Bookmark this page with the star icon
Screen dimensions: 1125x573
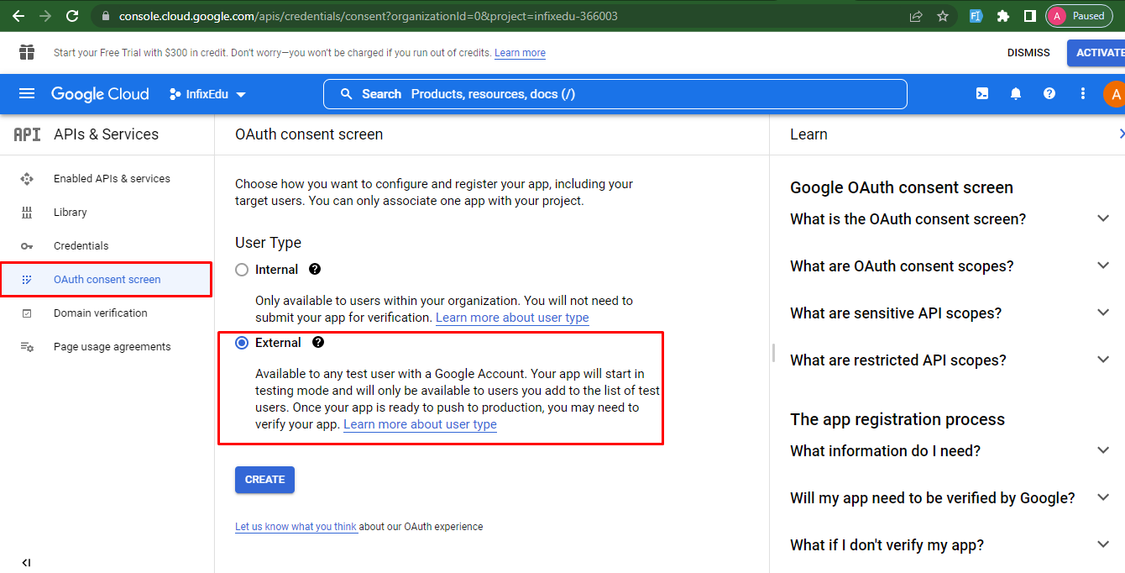pyautogui.click(x=943, y=16)
